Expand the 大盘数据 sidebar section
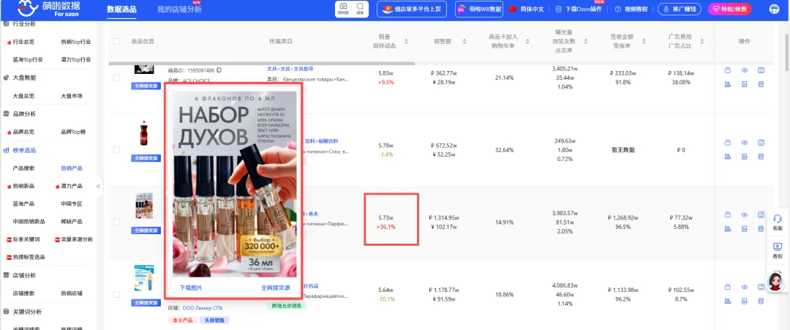Viewport: 790px width, 330px height. 23,78
